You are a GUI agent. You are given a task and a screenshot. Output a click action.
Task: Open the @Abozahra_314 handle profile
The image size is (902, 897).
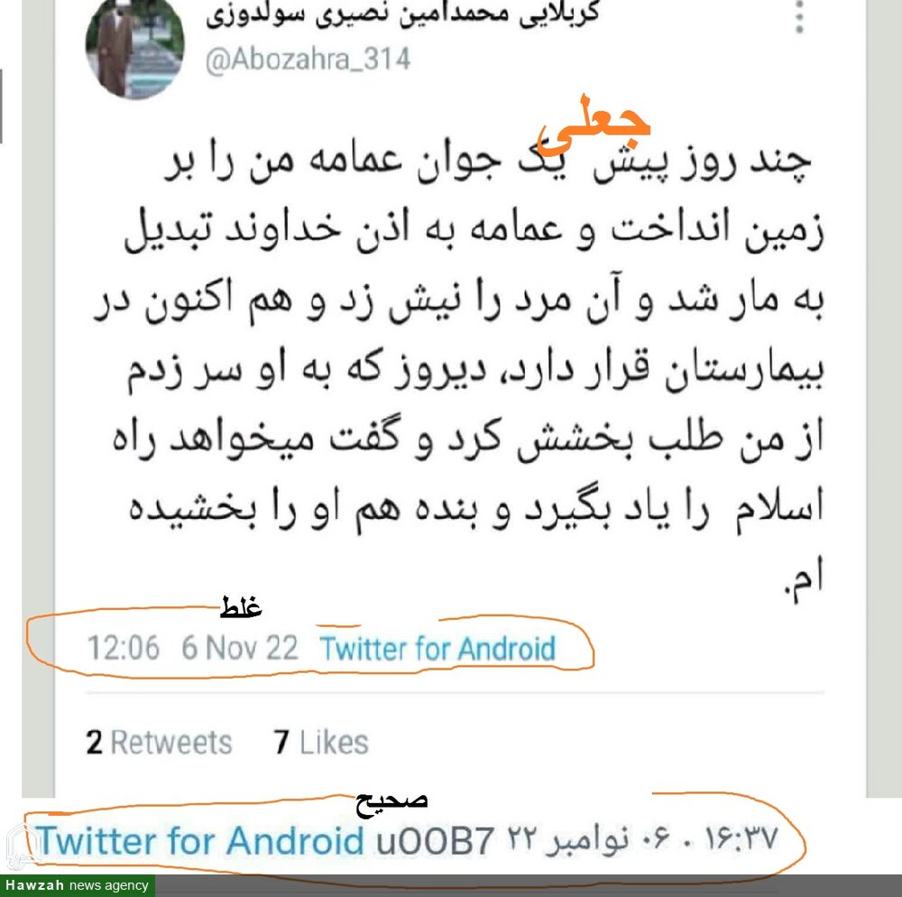point(308,60)
